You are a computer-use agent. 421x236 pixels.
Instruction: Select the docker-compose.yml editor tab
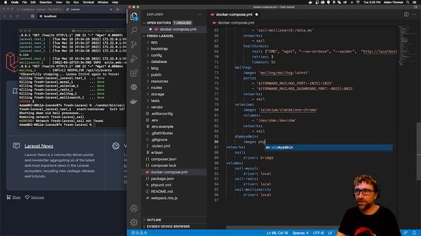pyautogui.click(x=234, y=14)
